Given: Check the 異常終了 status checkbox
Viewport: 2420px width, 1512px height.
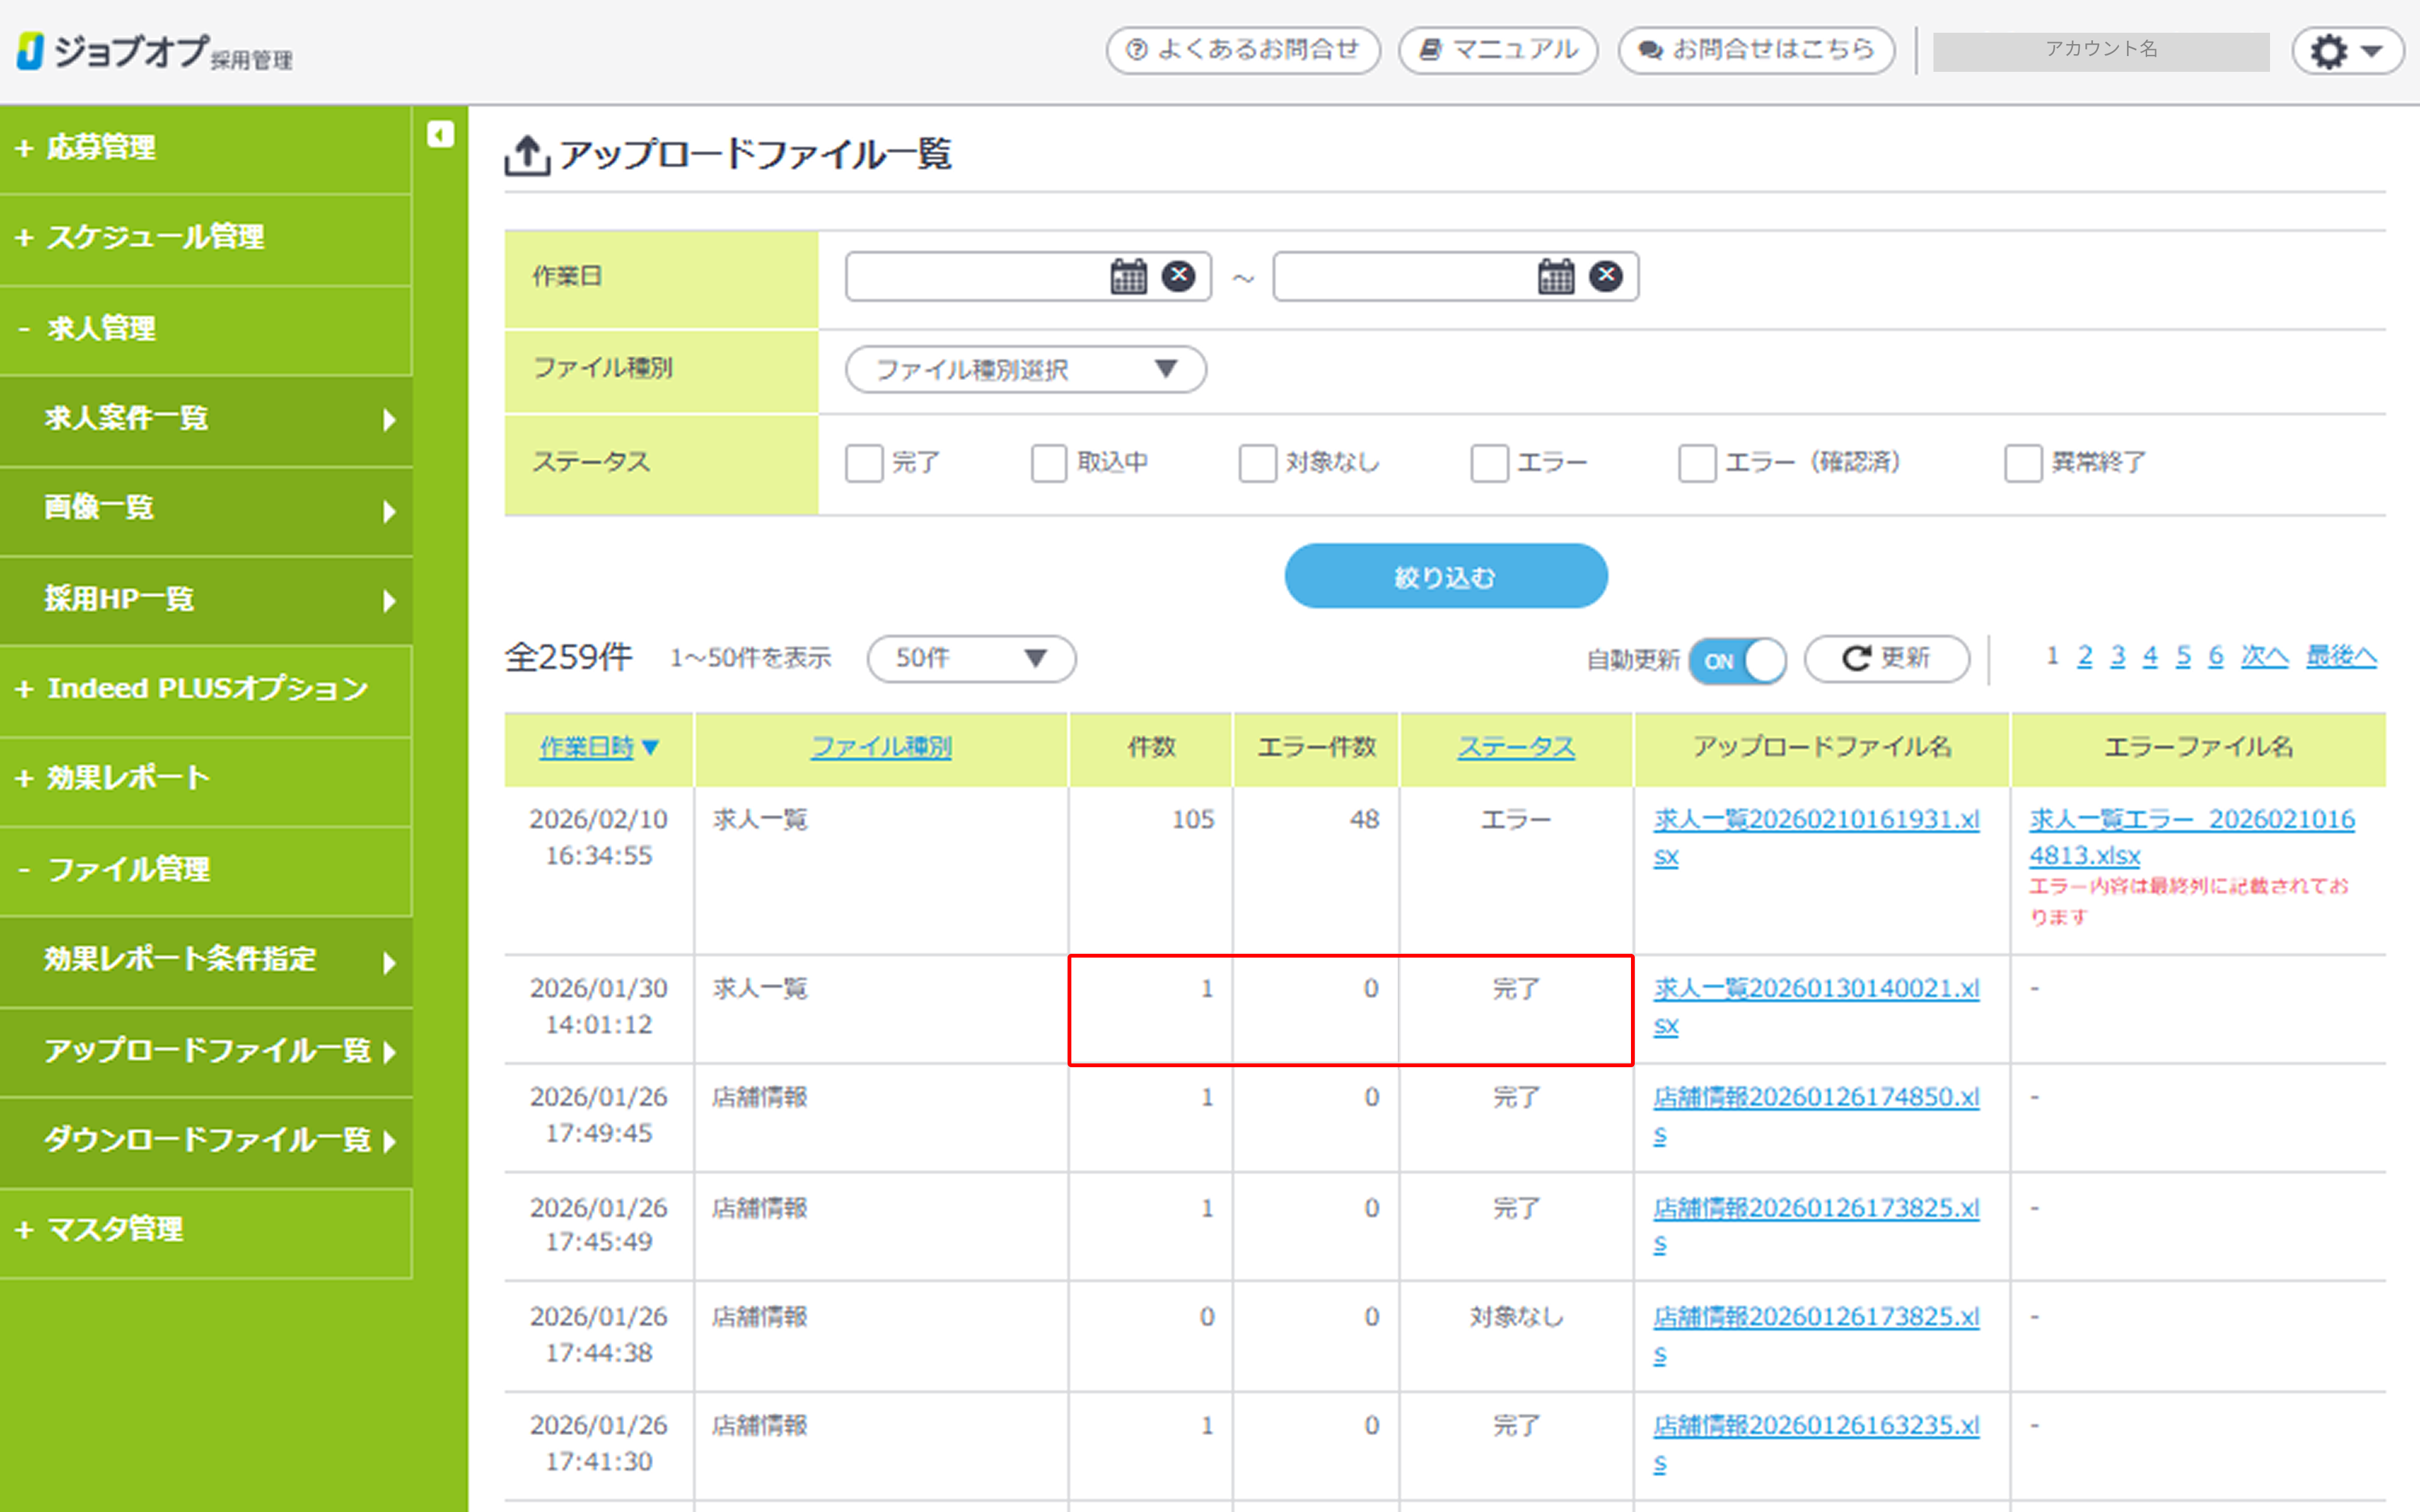Looking at the screenshot, I should tap(2022, 463).
